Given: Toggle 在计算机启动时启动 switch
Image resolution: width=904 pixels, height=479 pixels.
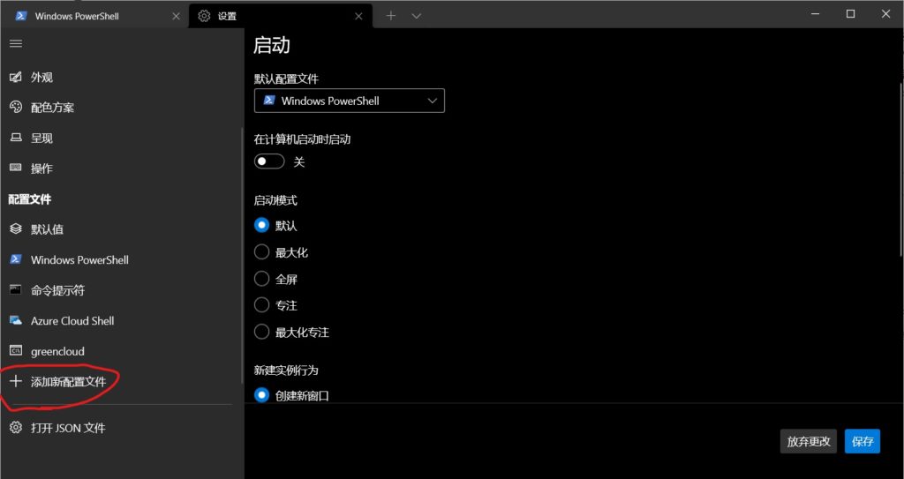Looking at the screenshot, I should 269,161.
